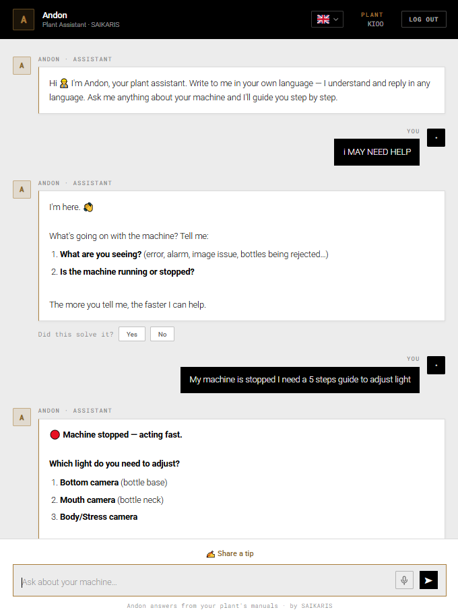Click the red circle machine stopped indicator
Screen dimensions: 458x616
(x=55, y=434)
